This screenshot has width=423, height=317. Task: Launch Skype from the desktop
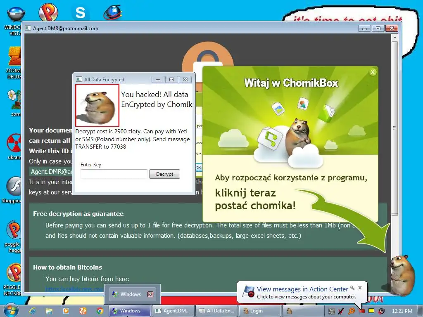(81, 12)
